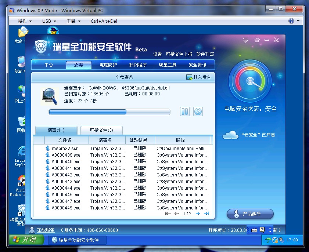Send Ctrl+Alt+Del to the VM
This screenshot has width=309, height=252.
click(104, 21)
